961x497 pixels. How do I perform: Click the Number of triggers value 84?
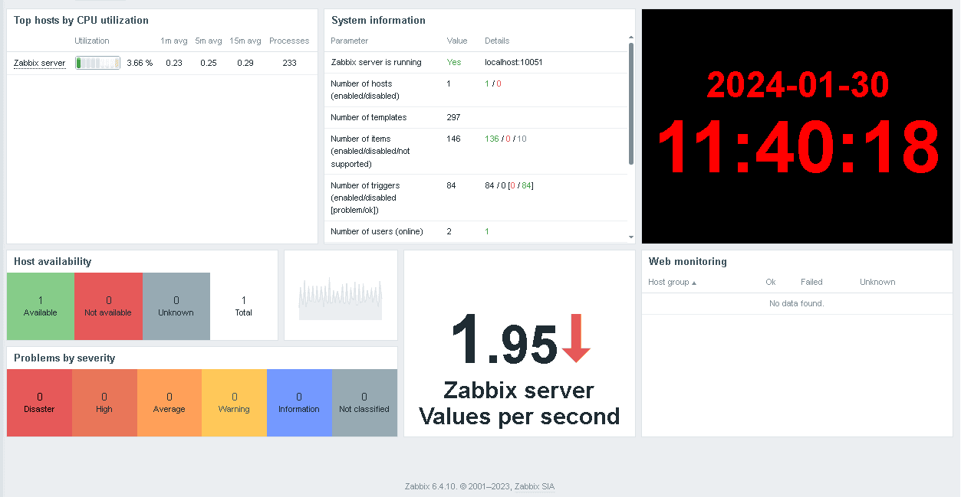[452, 185]
